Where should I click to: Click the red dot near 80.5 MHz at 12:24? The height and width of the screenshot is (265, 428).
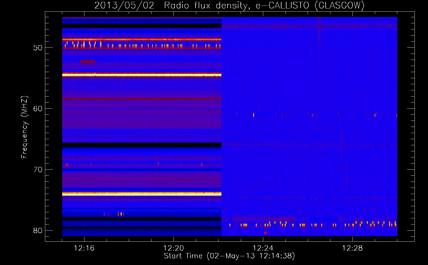(x=265, y=233)
